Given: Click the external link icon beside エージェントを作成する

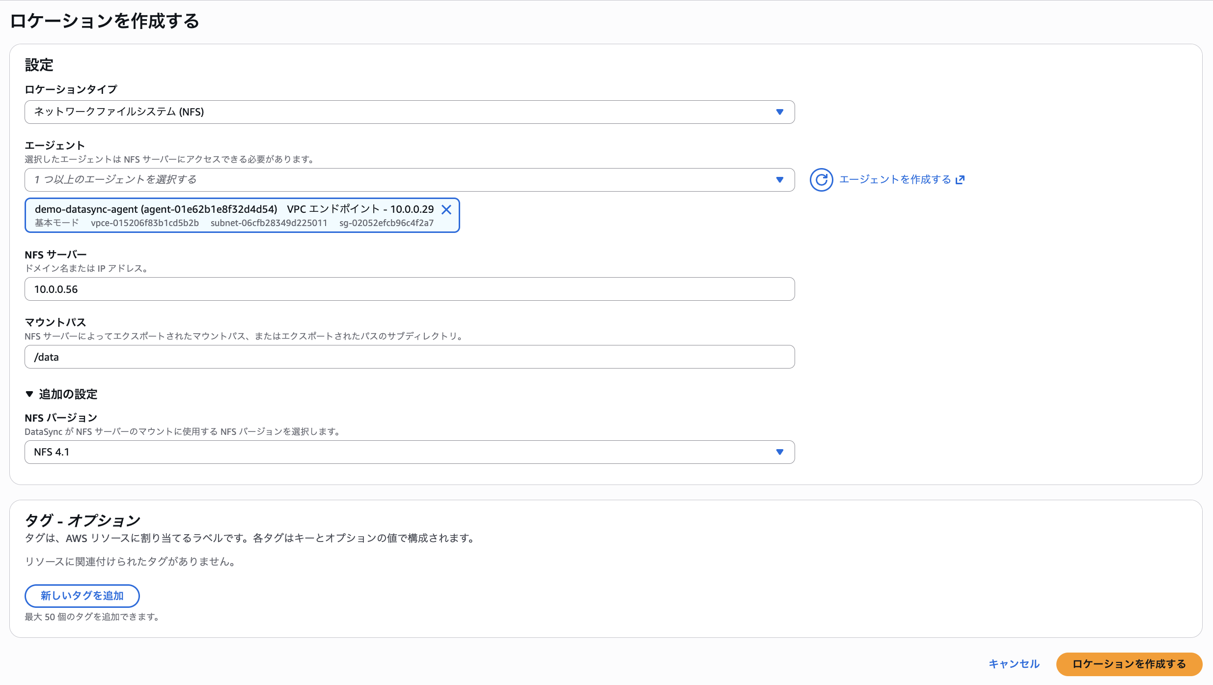Looking at the screenshot, I should pos(960,179).
